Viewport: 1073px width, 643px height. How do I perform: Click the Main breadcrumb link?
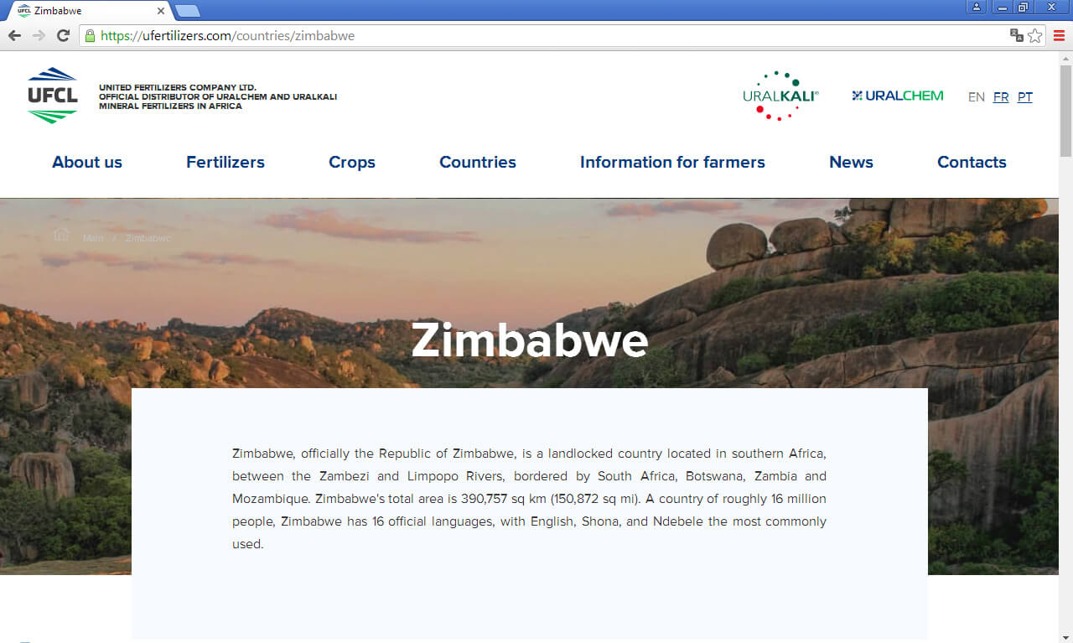tap(93, 238)
